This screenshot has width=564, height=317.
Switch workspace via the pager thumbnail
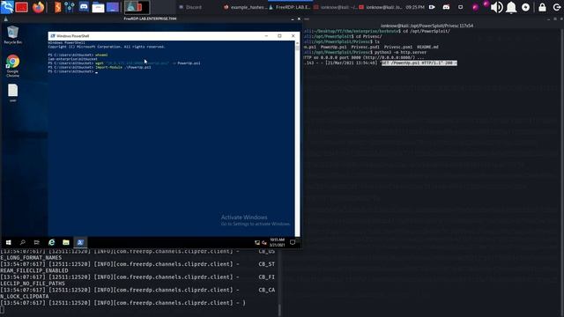(x=137, y=7)
